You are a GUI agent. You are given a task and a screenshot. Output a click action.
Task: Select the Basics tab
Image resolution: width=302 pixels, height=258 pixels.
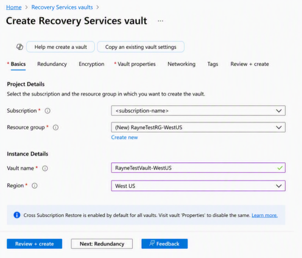coord(18,64)
